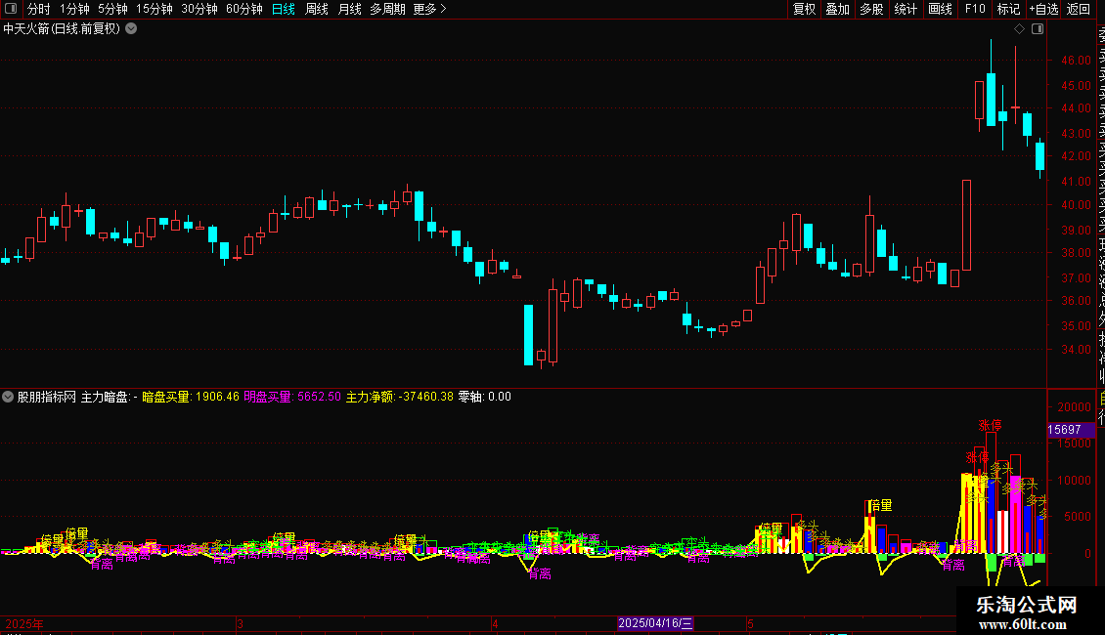
Task: Click the 复权 button
Action: [804, 9]
